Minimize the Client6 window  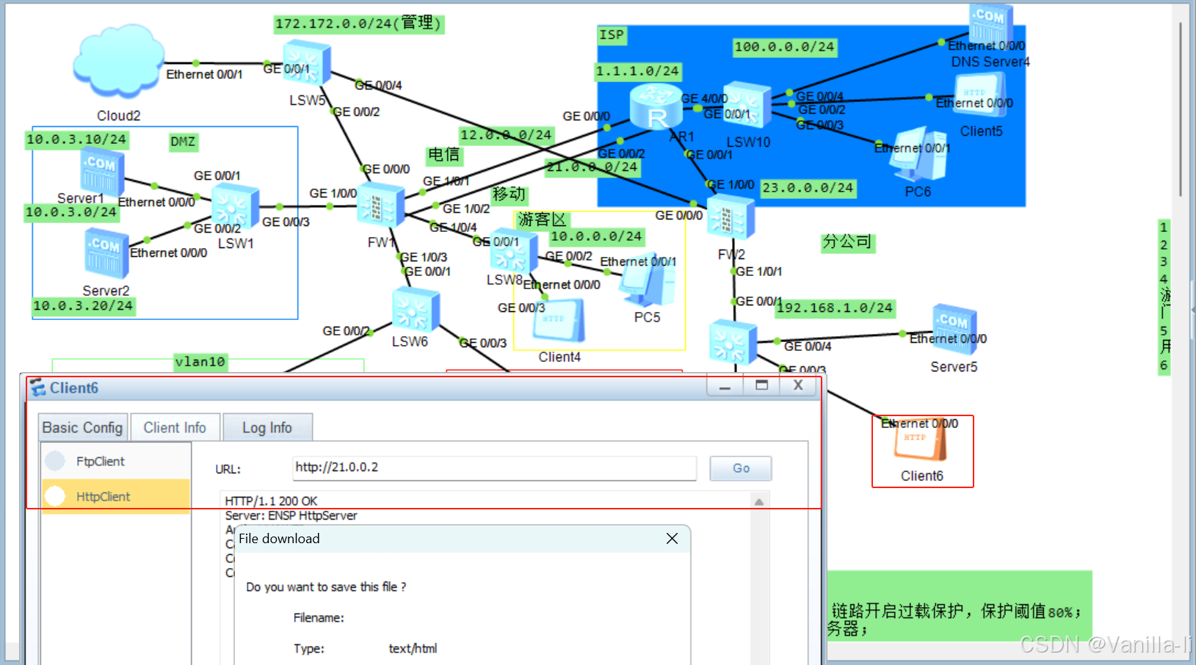725,386
